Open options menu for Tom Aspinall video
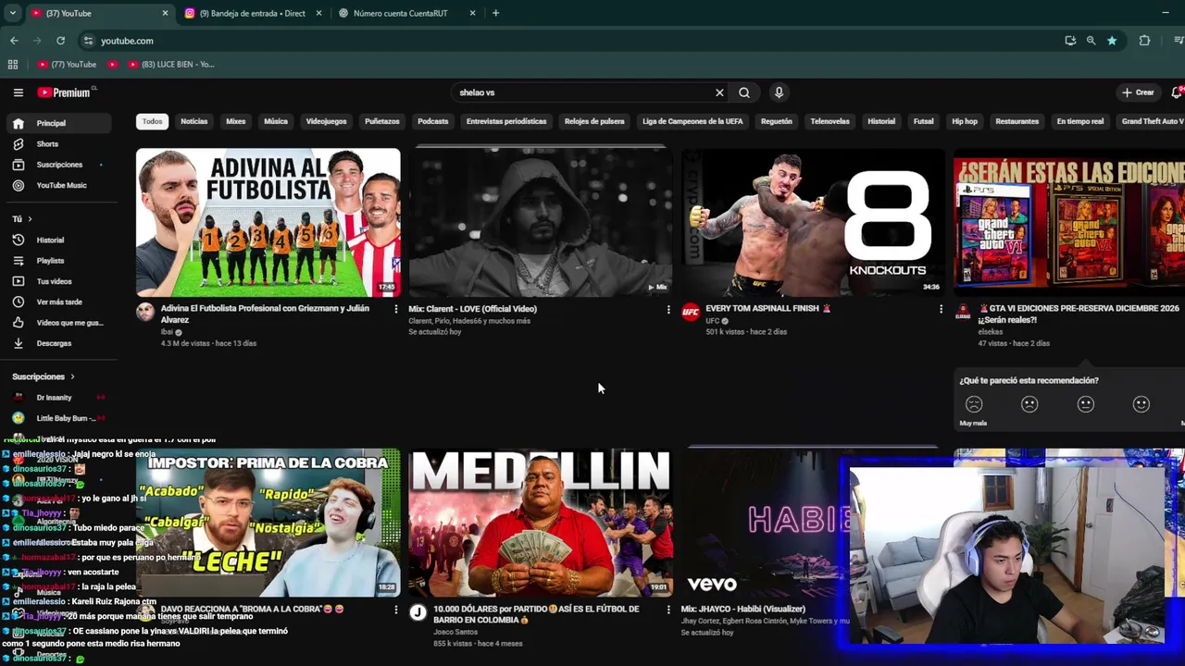This screenshot has height=666, width=1185. [941, 309]
